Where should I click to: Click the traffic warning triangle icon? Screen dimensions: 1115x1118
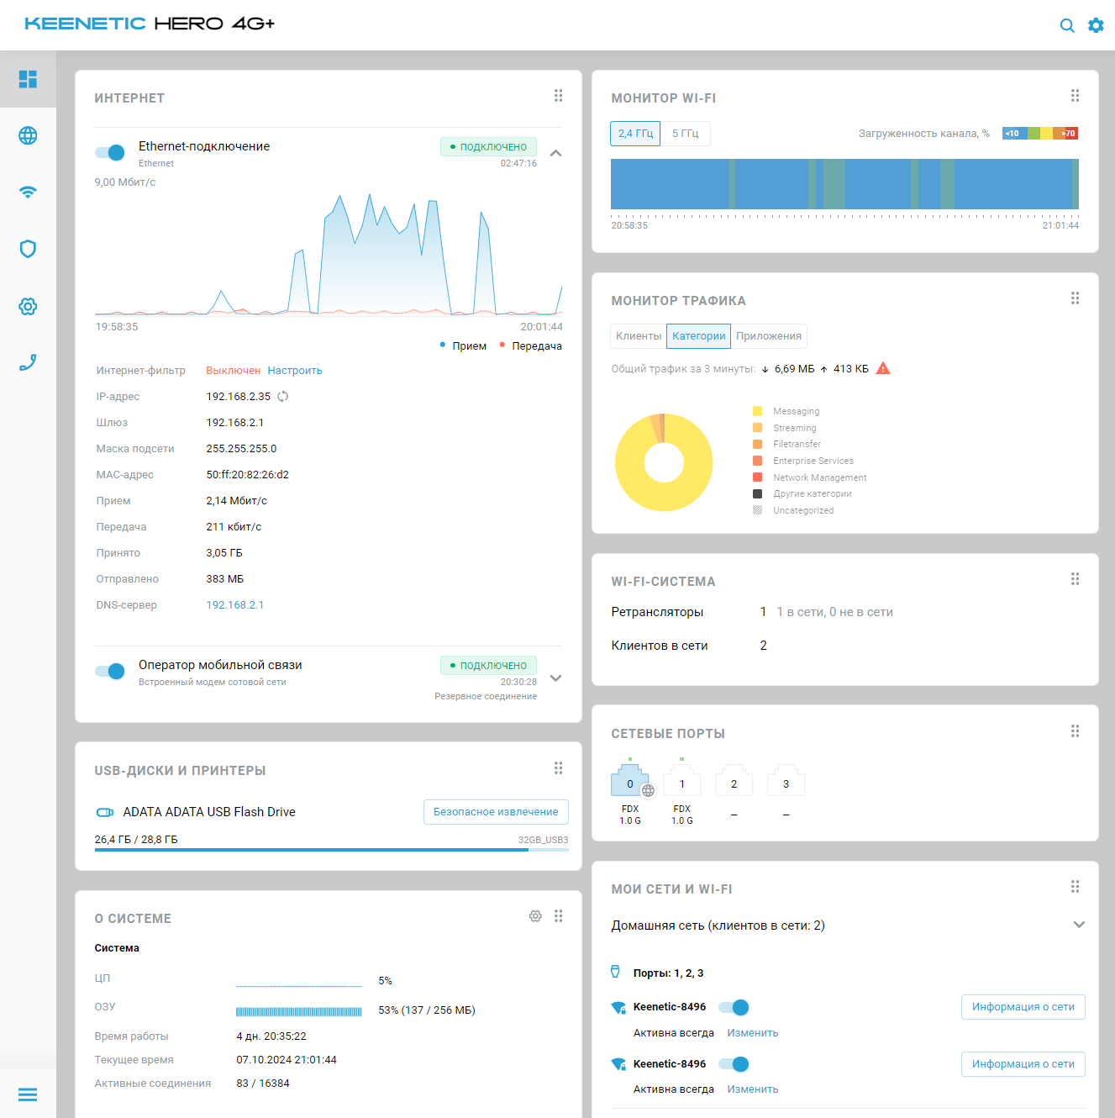point(883,367)
